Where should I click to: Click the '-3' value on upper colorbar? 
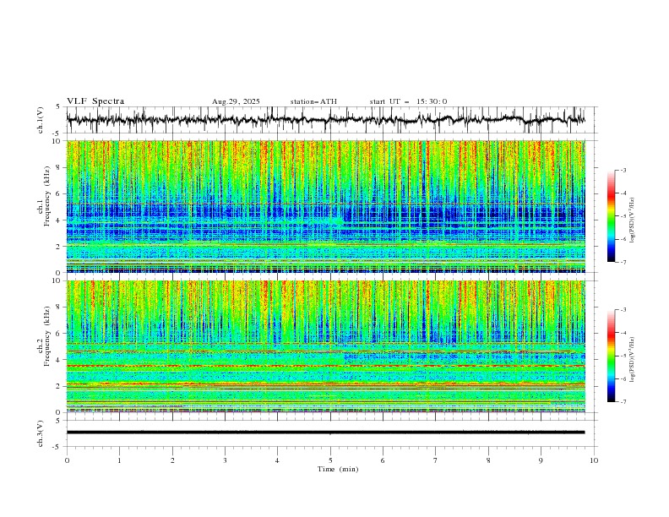pos(623,170)
